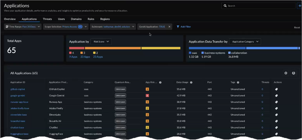Open the Application Category dropdown
The height and width of the screenshot is (140, 302).
point(245,42)
